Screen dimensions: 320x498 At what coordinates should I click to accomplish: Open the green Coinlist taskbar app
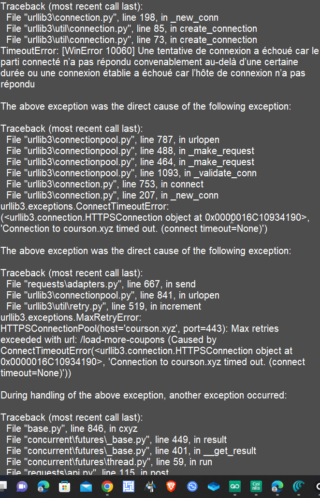point(256,486)
